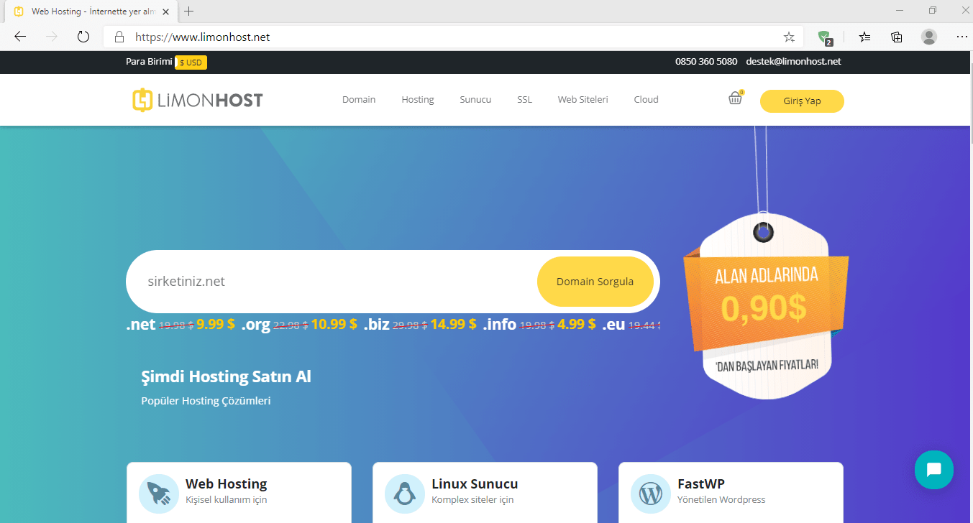Change currency via $ USD selector
This screenshot has height=523, width=973.
[x=191, y=63]
